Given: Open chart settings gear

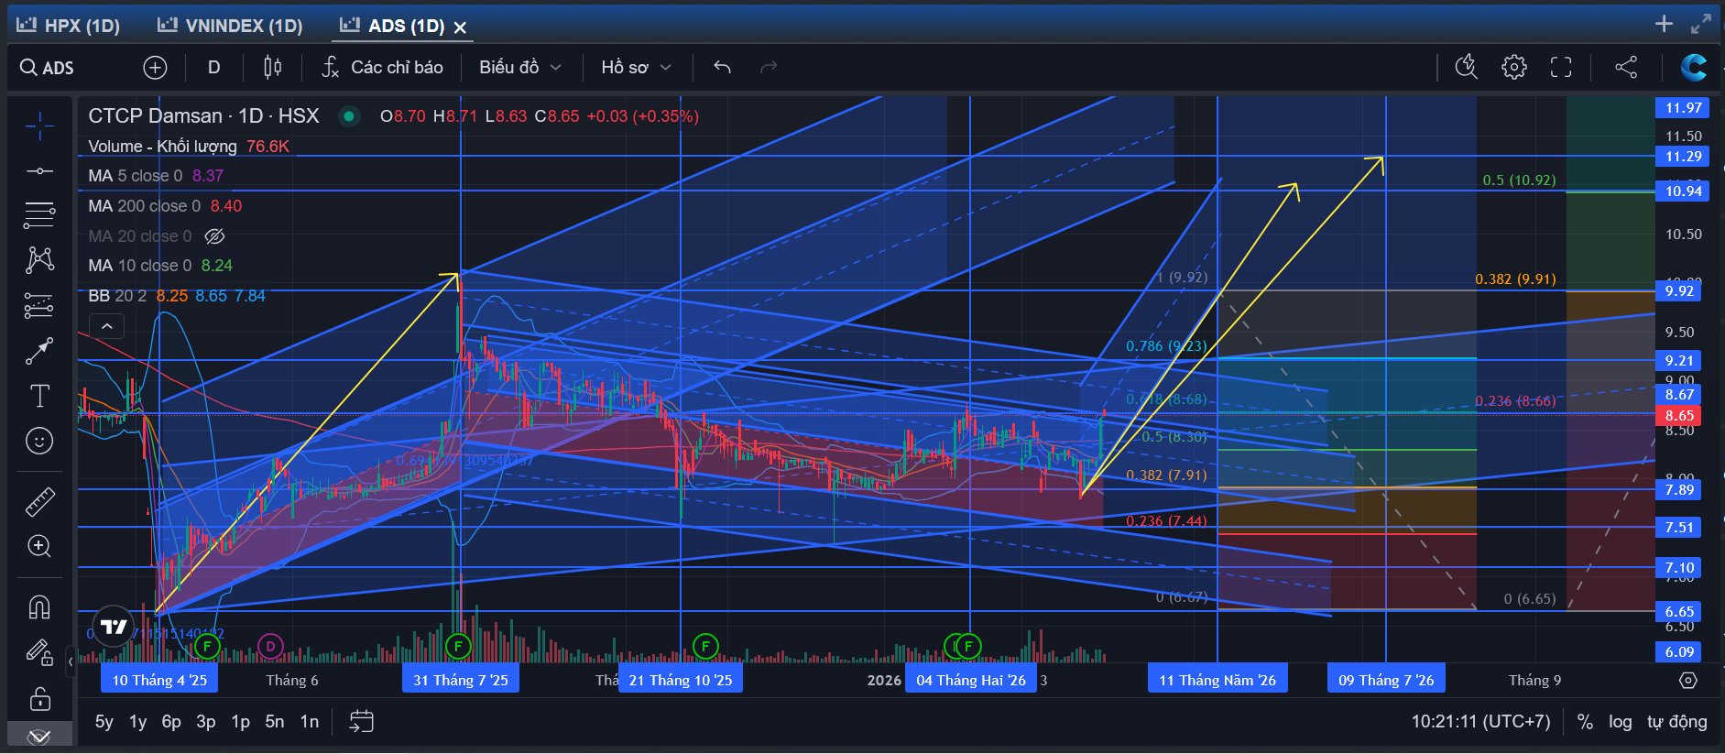Looking at the screenshot, I should pos(1514,67).
